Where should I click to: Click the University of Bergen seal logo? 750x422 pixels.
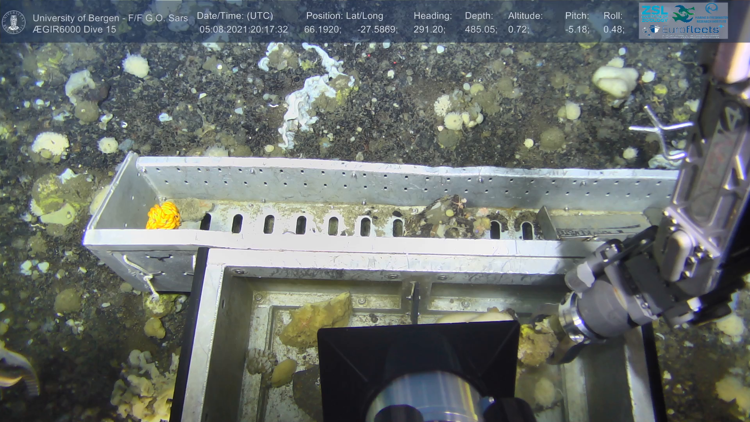pyautogui.click(x=14, y=22)
